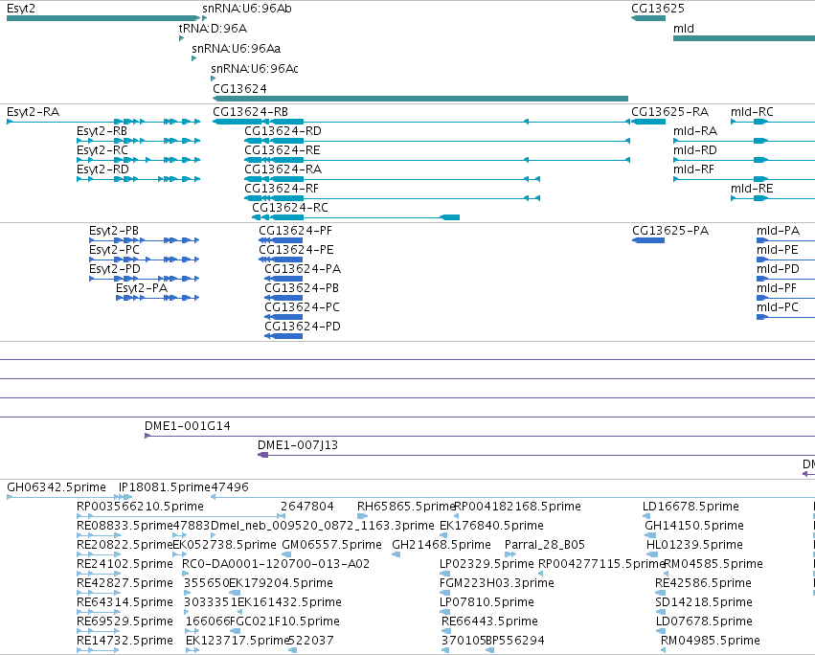Click the mld-PD protein feature
Image resolution: width=815 pixels, height=655 pixels.
coord(785,279)
